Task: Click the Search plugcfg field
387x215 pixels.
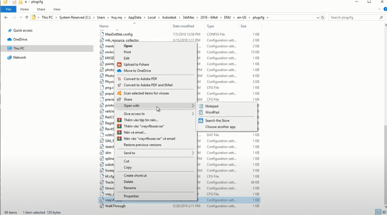Action: pyautogui.click(x=355, y=17)
